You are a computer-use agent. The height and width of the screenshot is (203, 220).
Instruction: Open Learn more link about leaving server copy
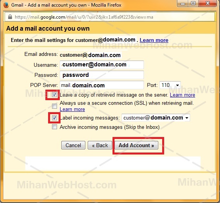[x=182, y=95]
